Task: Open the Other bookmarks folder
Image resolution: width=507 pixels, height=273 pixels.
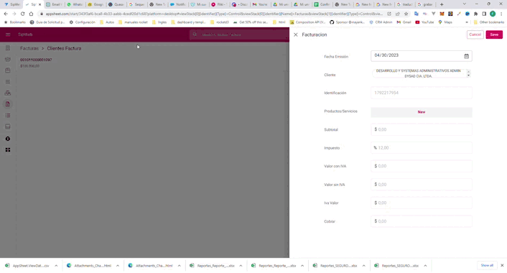Action: 488,22
